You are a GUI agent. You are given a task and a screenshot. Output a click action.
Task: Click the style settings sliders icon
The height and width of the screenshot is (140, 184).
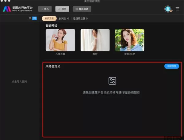pyautogui.click(x=112, y=81)
